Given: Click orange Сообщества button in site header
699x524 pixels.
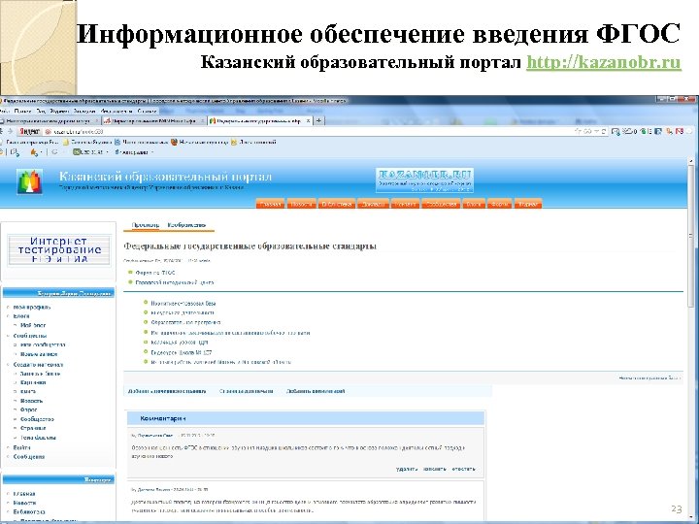Looking at the screenshot, I should coord(442,204).
